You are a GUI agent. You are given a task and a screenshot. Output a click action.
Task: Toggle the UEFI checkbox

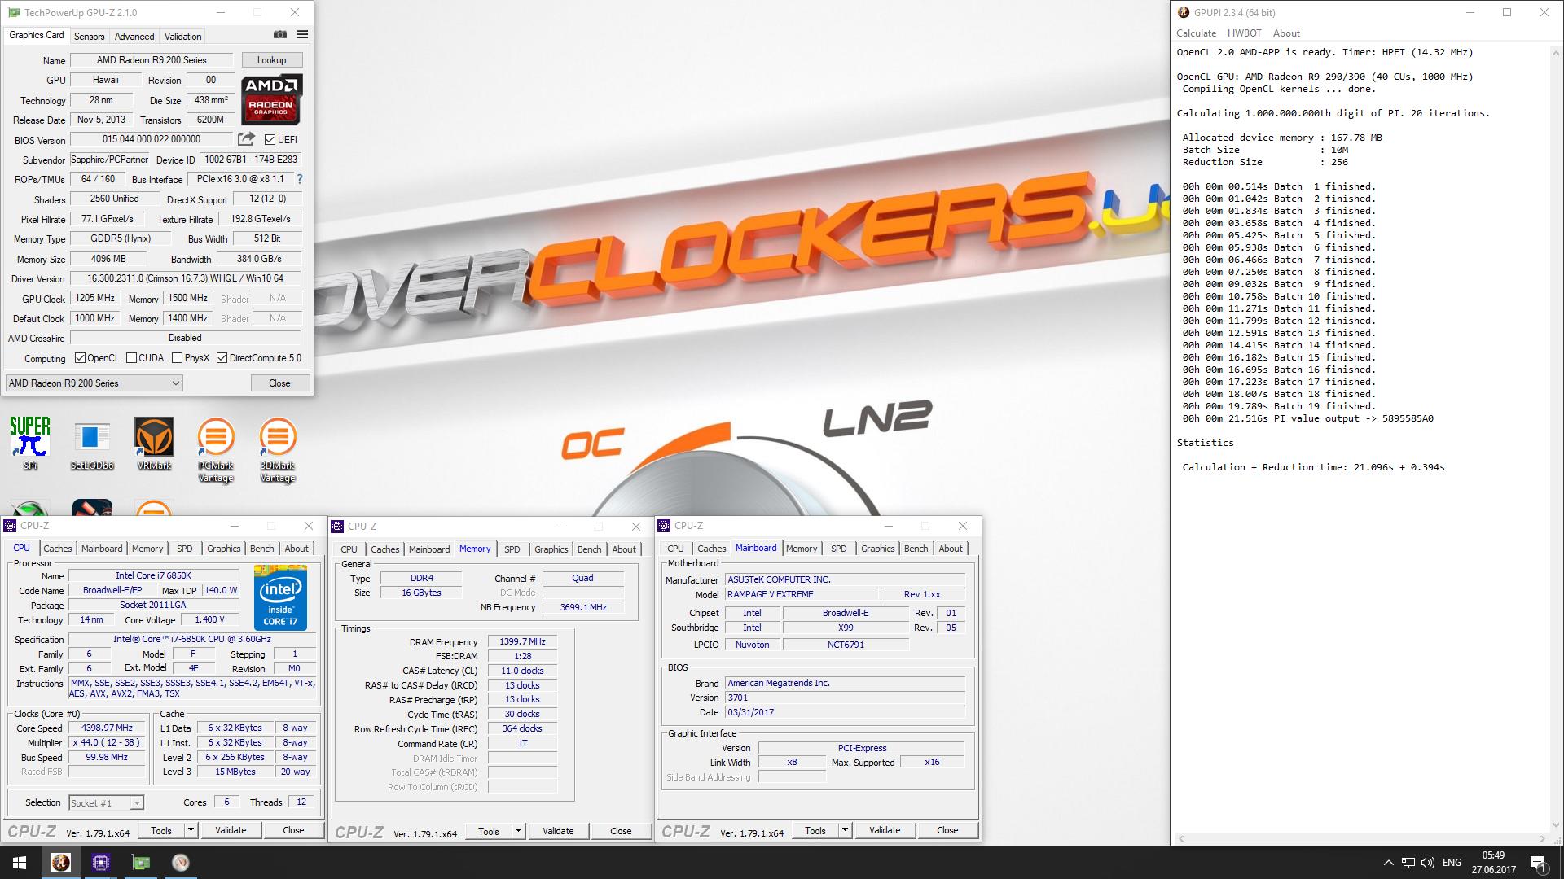270,140
